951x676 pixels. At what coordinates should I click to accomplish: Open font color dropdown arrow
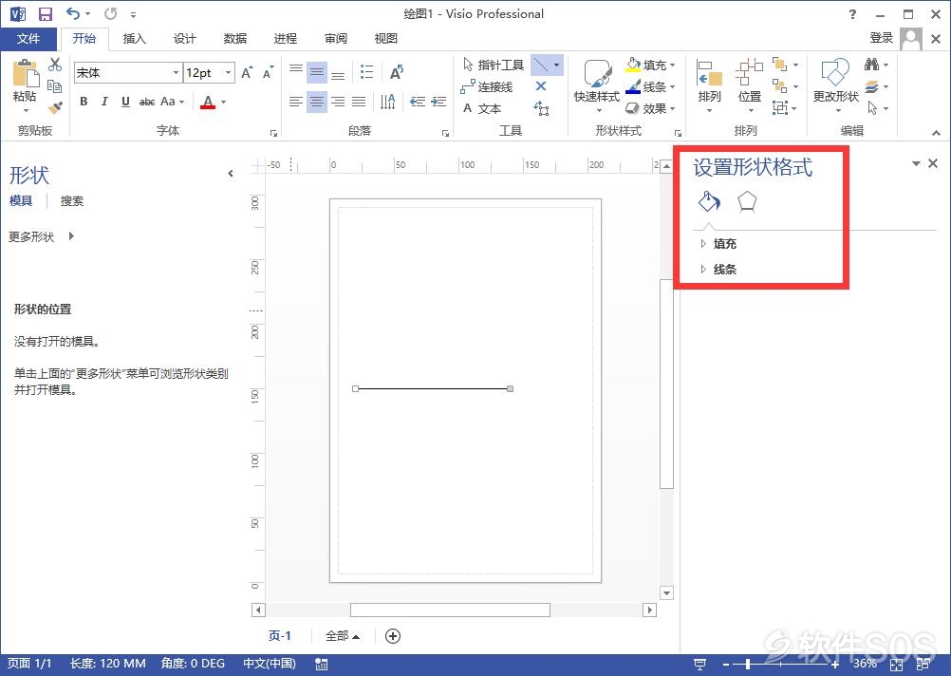click(223, 102)
